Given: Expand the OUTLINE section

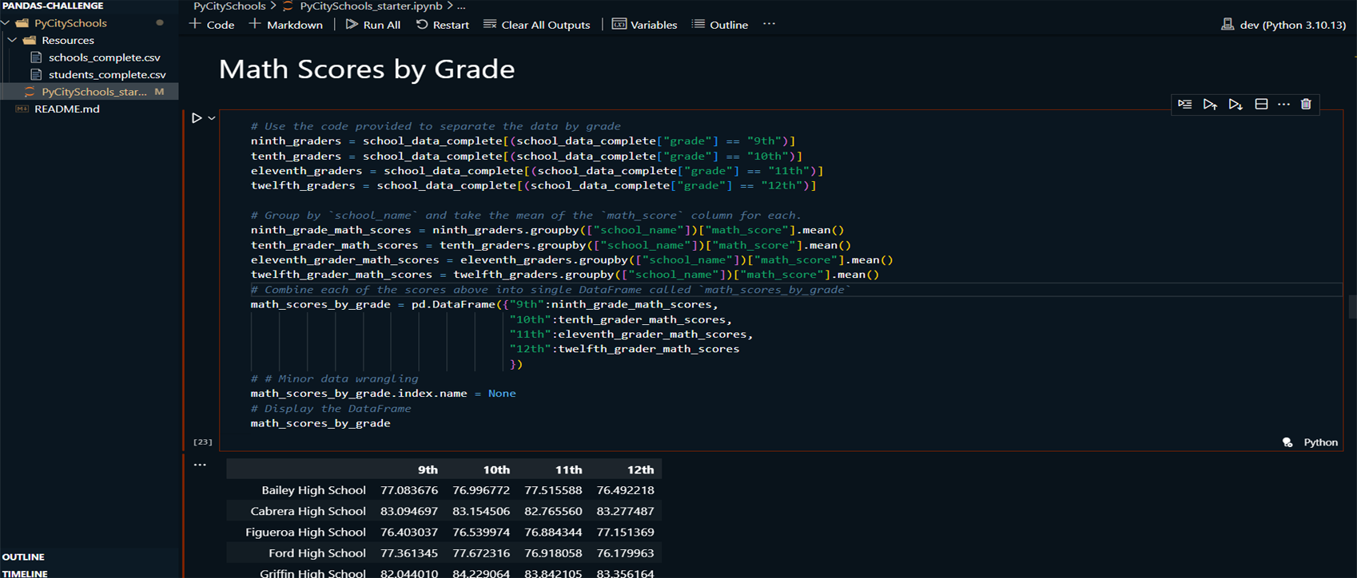Looking at the screenshot, I should [x=23, y=556].
